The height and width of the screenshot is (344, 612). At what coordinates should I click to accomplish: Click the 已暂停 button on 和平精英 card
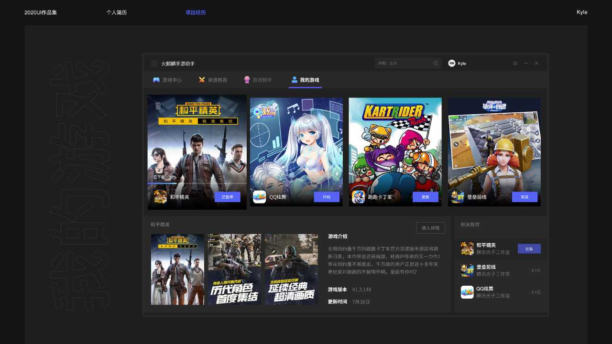click(x=228, y=197)
